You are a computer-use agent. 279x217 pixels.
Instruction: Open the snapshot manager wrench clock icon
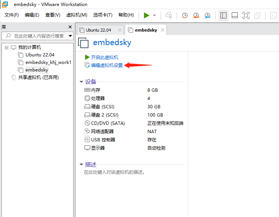coord(207,15)
